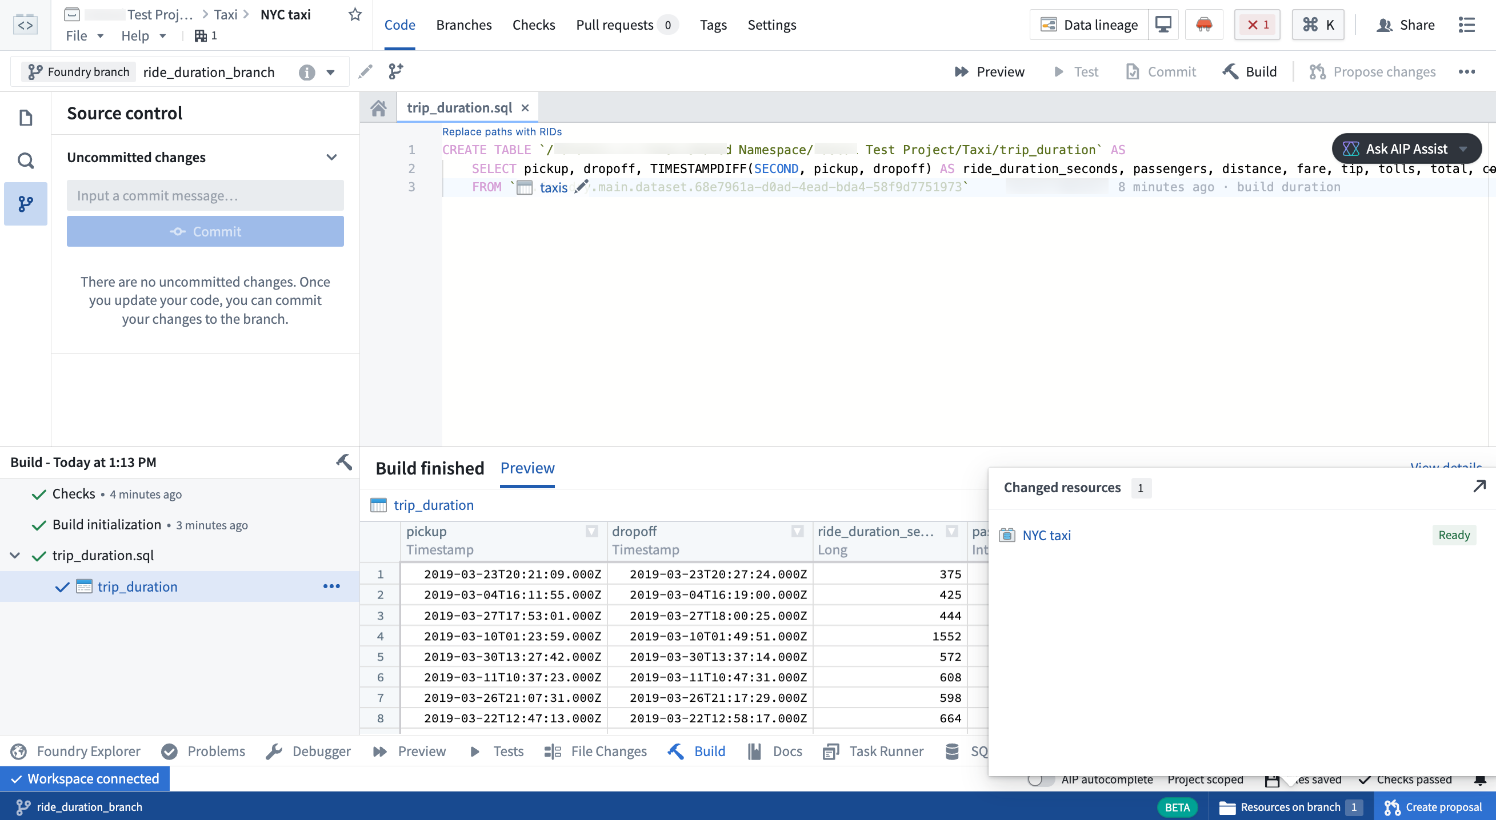Star the NYC taxi repository

354,15
